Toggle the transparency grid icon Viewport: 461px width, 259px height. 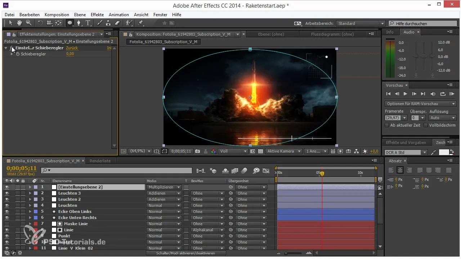[x=260, y=151]
